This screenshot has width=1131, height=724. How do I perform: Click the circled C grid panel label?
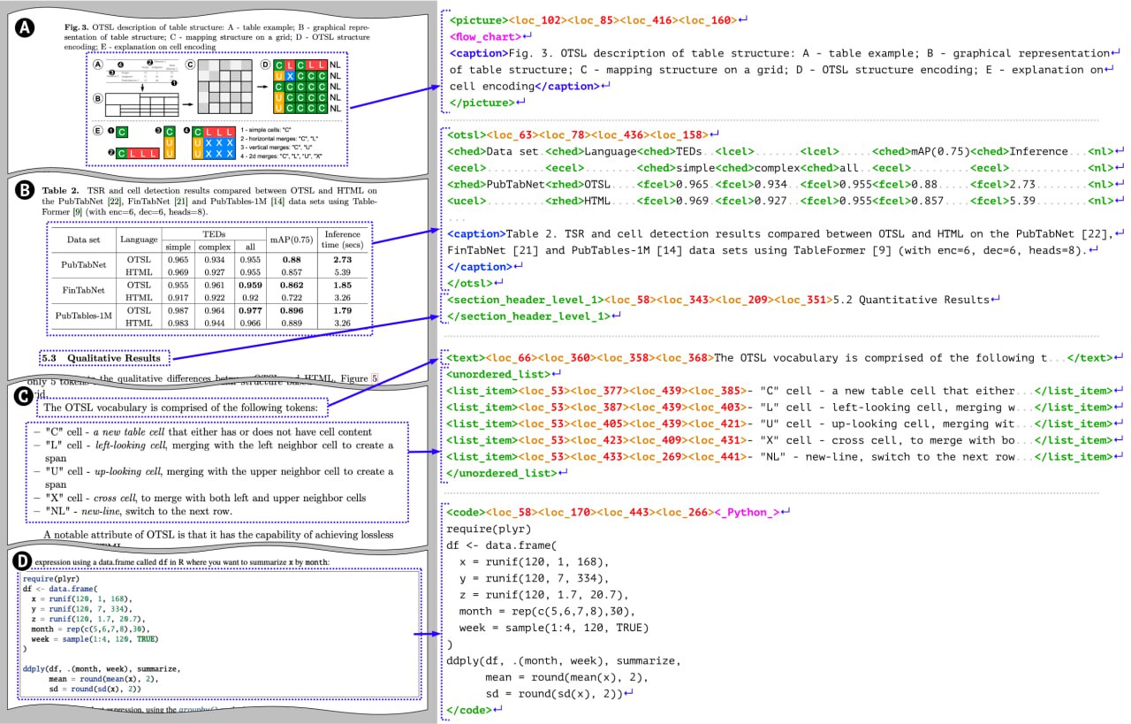190,64
